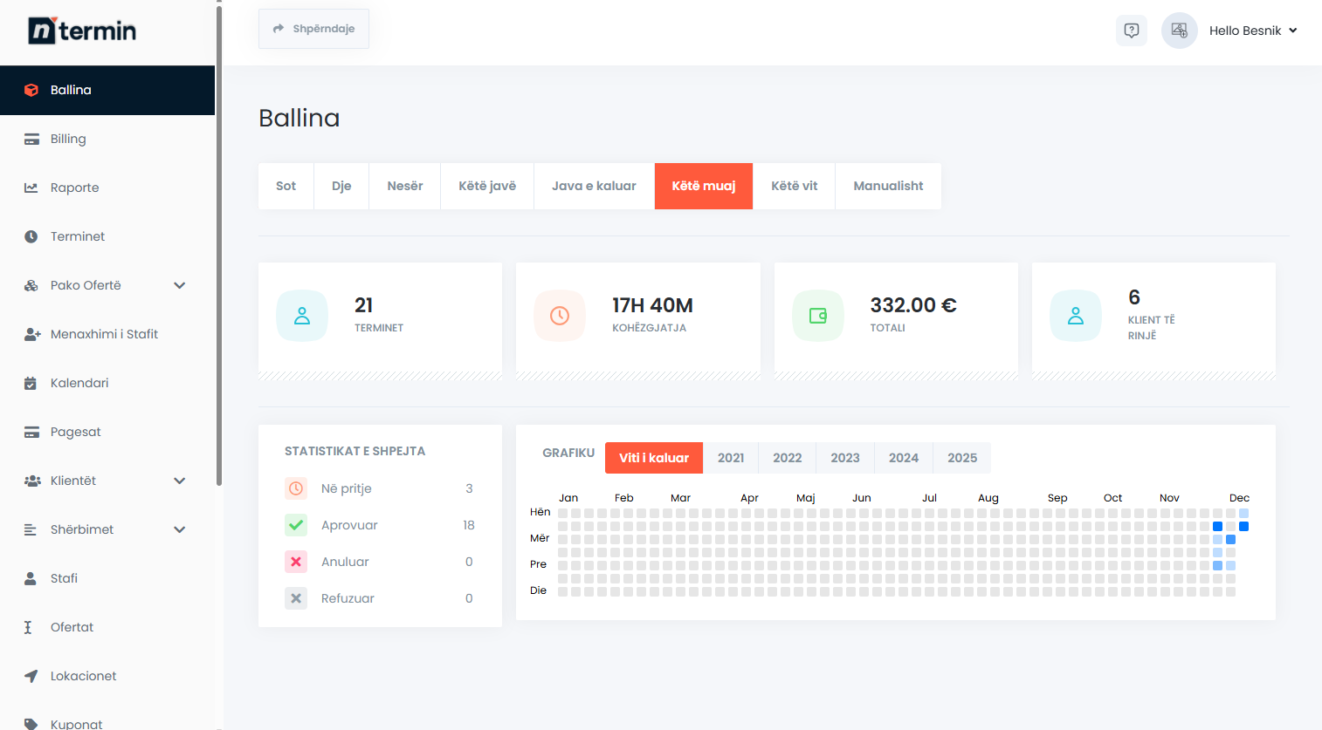Click the Billing card icon in sidebar
This screenshot has width=1322, height=730.
31,140
